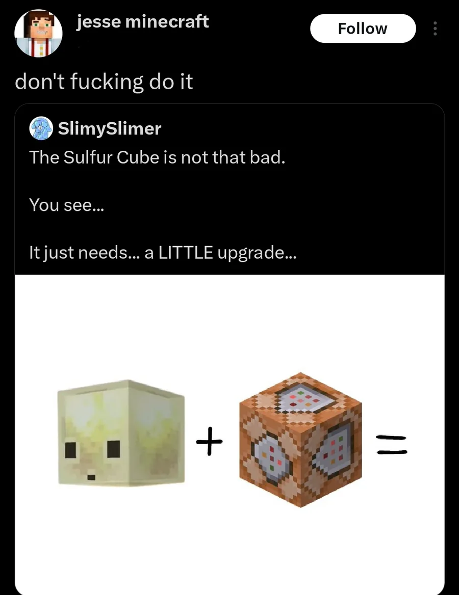Image resolution: width=459 pixels, height=595 pixels.
Task: Click the Follow button
Action: [363, 29]
